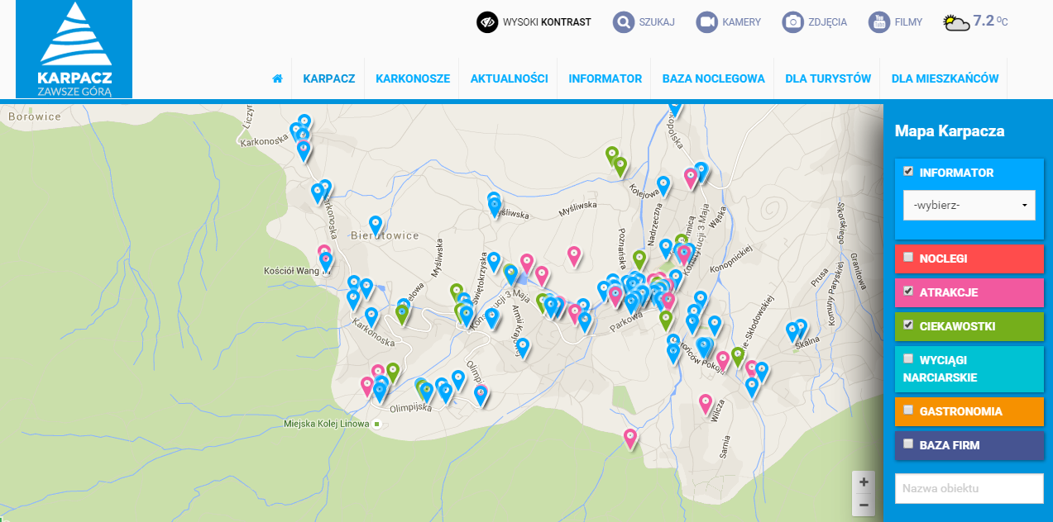Click the pink pin beside Wilcza street
The height and width of the screenshot is (522, 1053).
coord(706,404)
